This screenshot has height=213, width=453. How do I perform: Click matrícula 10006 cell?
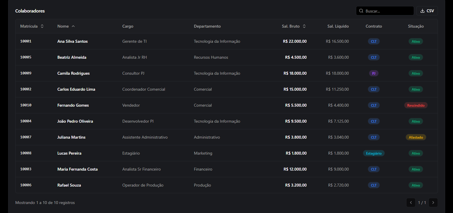(x=26, y=185)
